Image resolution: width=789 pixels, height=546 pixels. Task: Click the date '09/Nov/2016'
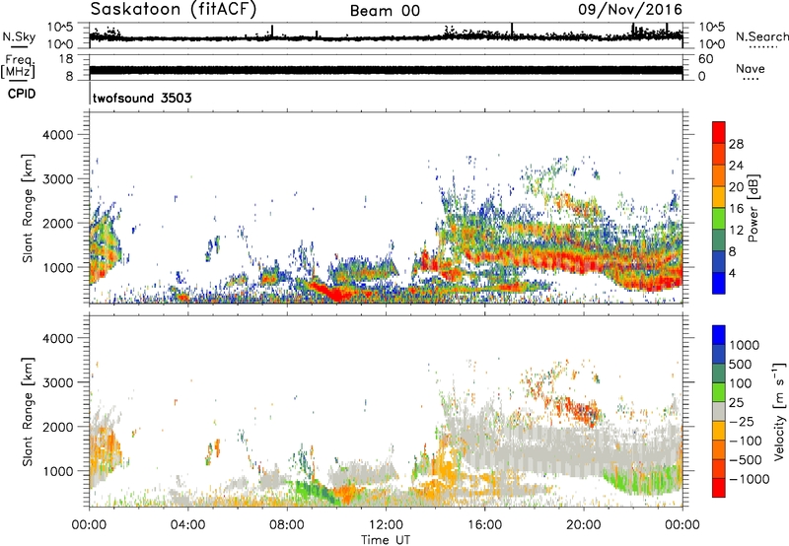click(630, 10)
